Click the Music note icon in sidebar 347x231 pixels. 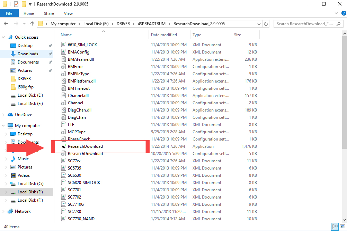[x=13, y=158]
